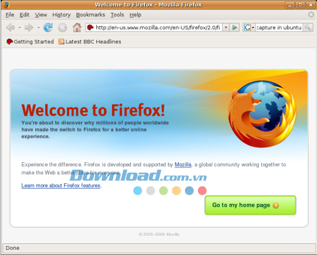Open the Bookmarks menu
The height and width of the screenshot is (255, 317).
[x=90, y=15]
